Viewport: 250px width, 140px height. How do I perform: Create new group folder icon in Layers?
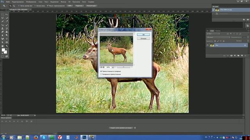click(x=238, y=56)
